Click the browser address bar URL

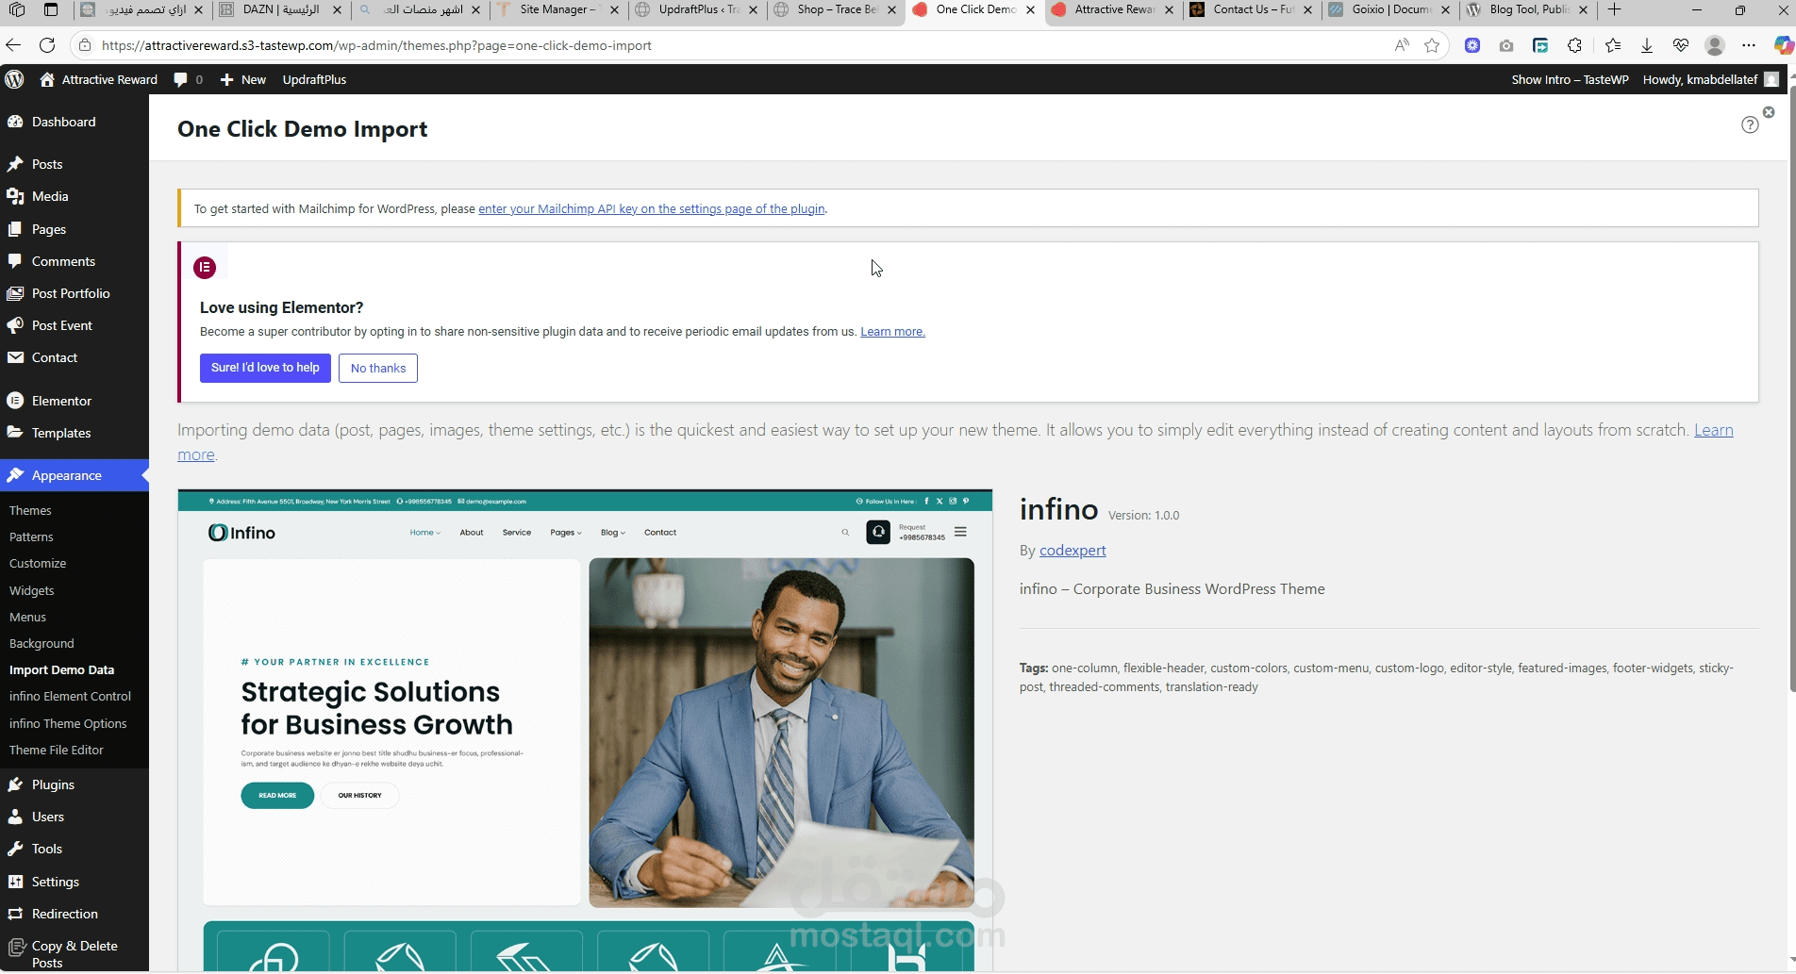376,45
